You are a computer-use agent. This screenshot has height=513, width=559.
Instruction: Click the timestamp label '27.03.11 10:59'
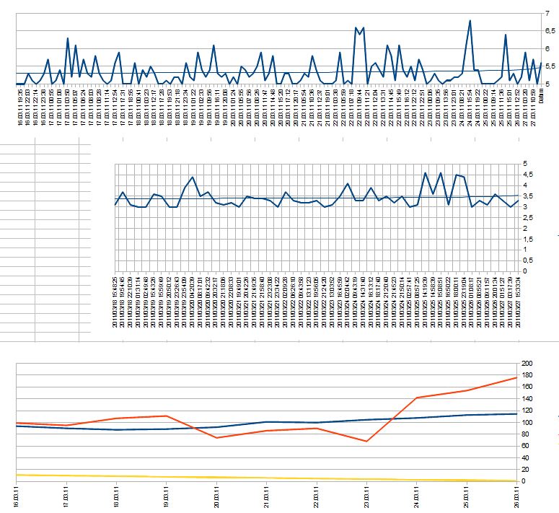tap(533, 107)
